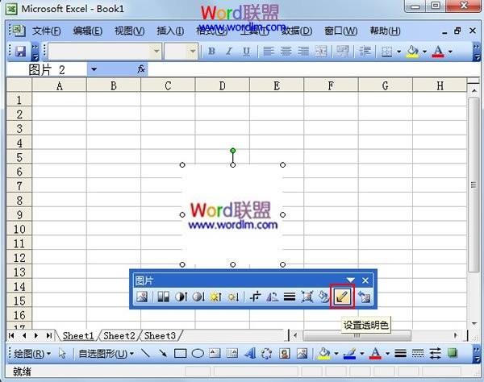
Task: Click the Compress Pictures icon
Action: pyautogui.click(x=307, y=297)
